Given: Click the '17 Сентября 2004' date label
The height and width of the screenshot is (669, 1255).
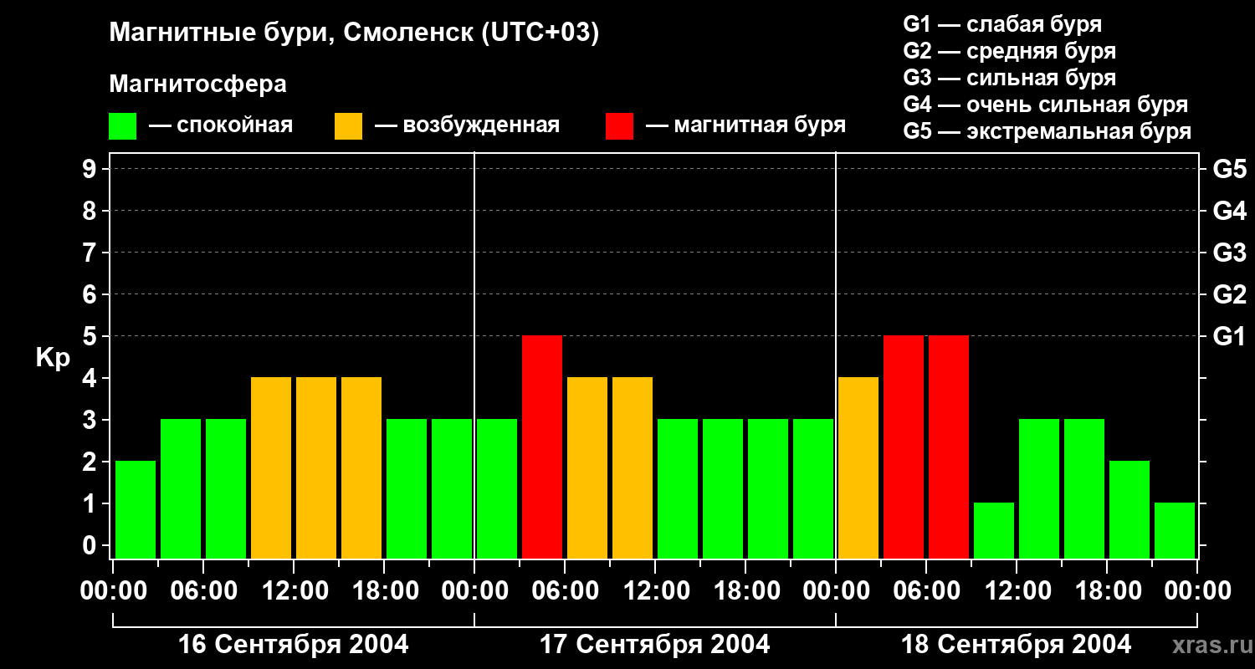Looking at the screenshot, I should (655, 645).
